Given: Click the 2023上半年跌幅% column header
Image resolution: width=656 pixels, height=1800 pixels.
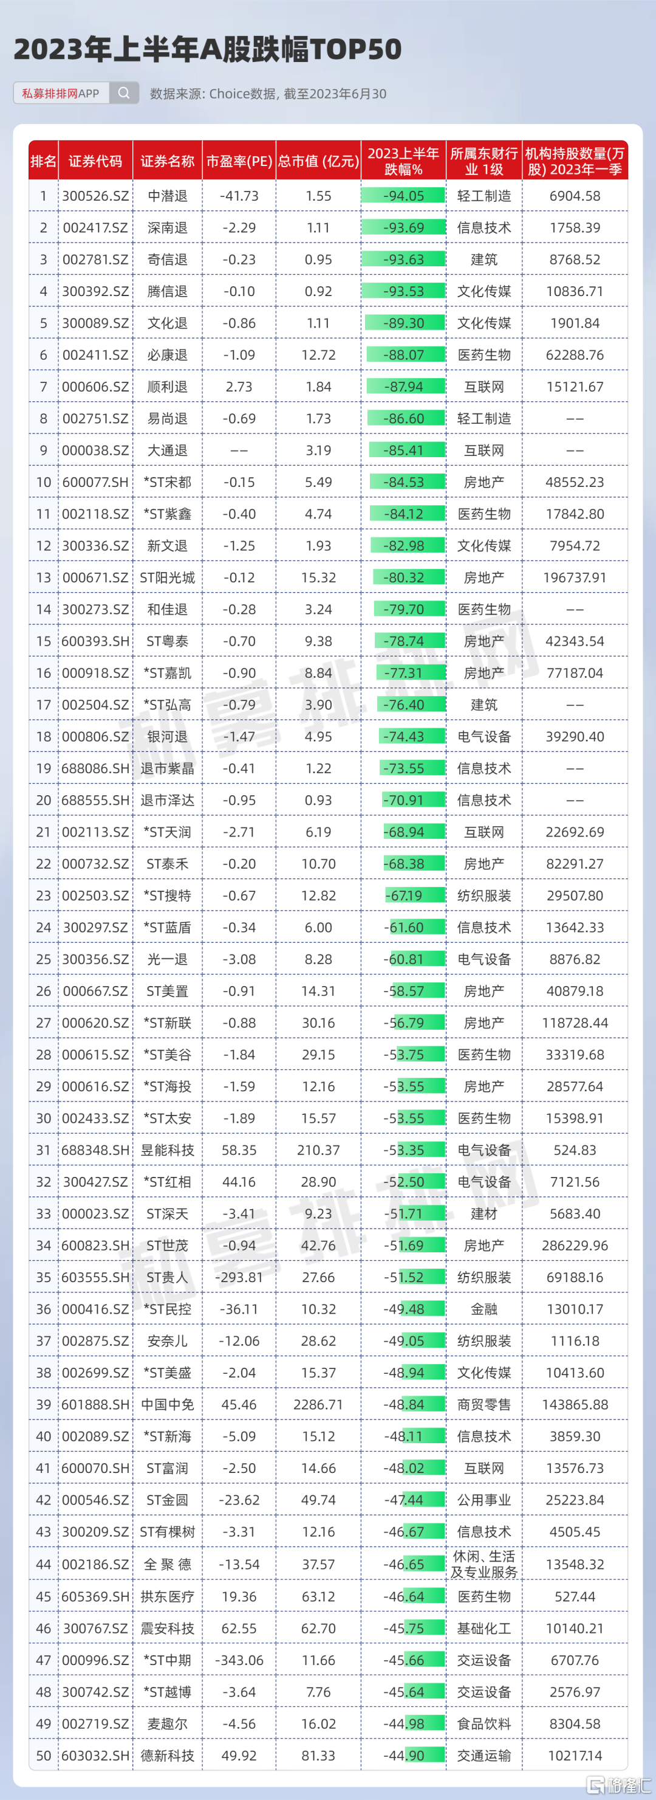Looking at the screenshot, I should (403, 160).
